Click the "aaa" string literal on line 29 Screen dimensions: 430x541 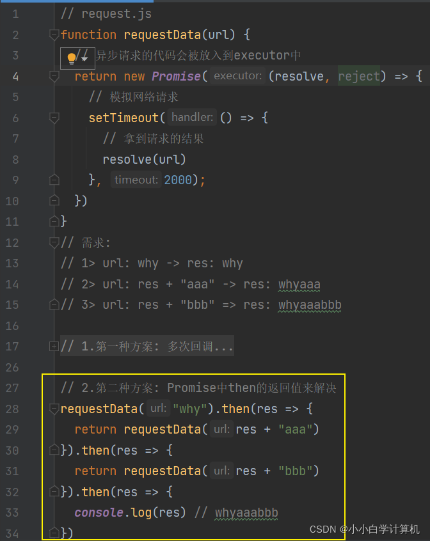(x=296, y=430)
